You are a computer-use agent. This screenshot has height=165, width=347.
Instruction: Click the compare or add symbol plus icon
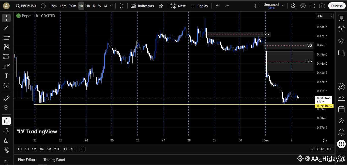pyautogui.click(x=43, y=6)
